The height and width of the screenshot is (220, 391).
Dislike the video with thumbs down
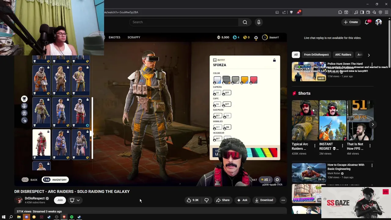[206, 200]
